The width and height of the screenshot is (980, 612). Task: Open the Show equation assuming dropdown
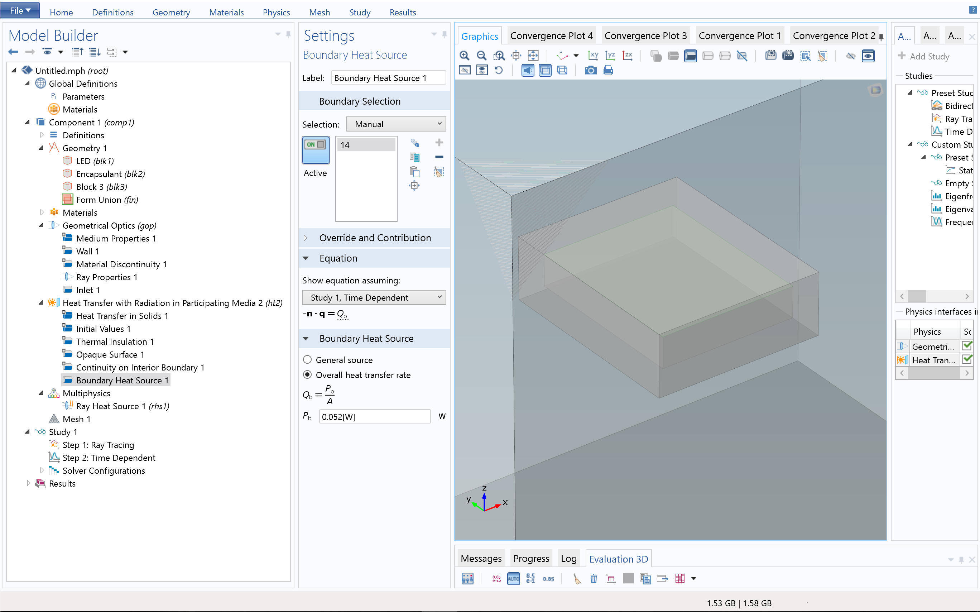coord(374,297)
